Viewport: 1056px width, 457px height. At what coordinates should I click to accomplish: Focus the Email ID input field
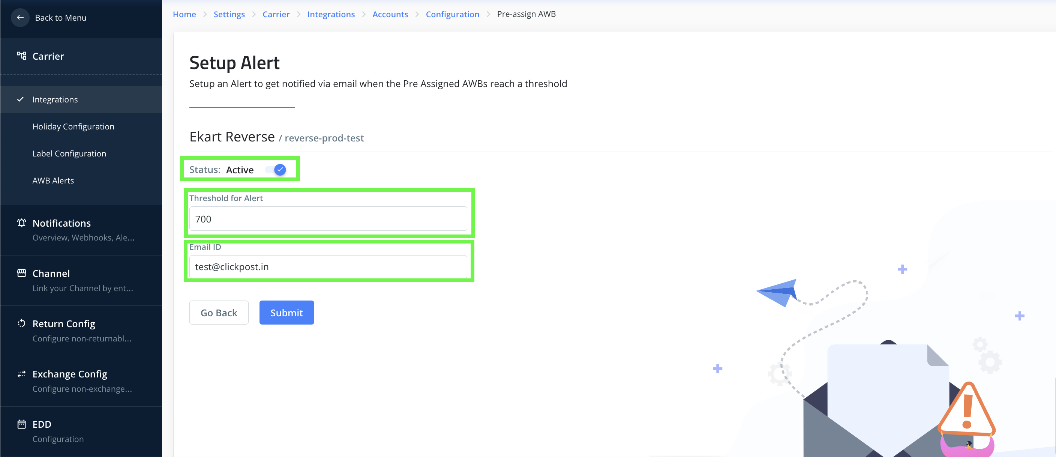click(x=328, y=267)
